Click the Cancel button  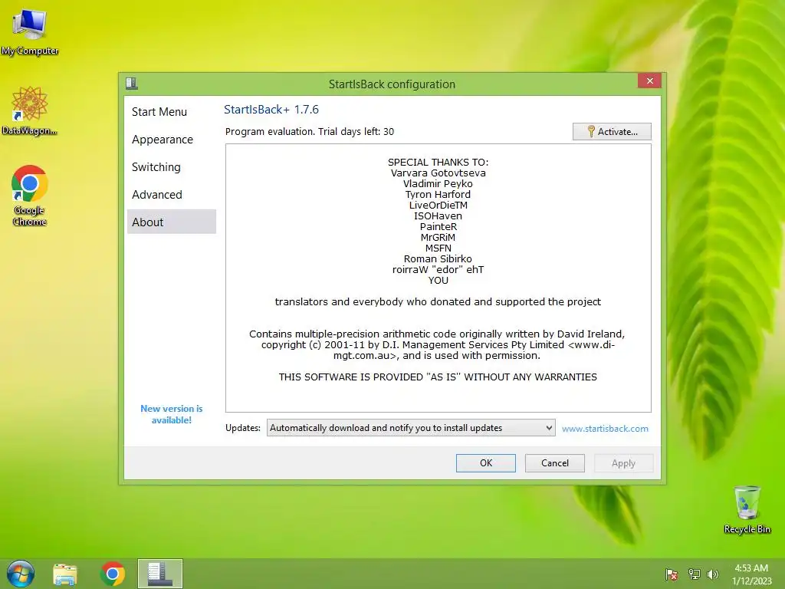555,462
